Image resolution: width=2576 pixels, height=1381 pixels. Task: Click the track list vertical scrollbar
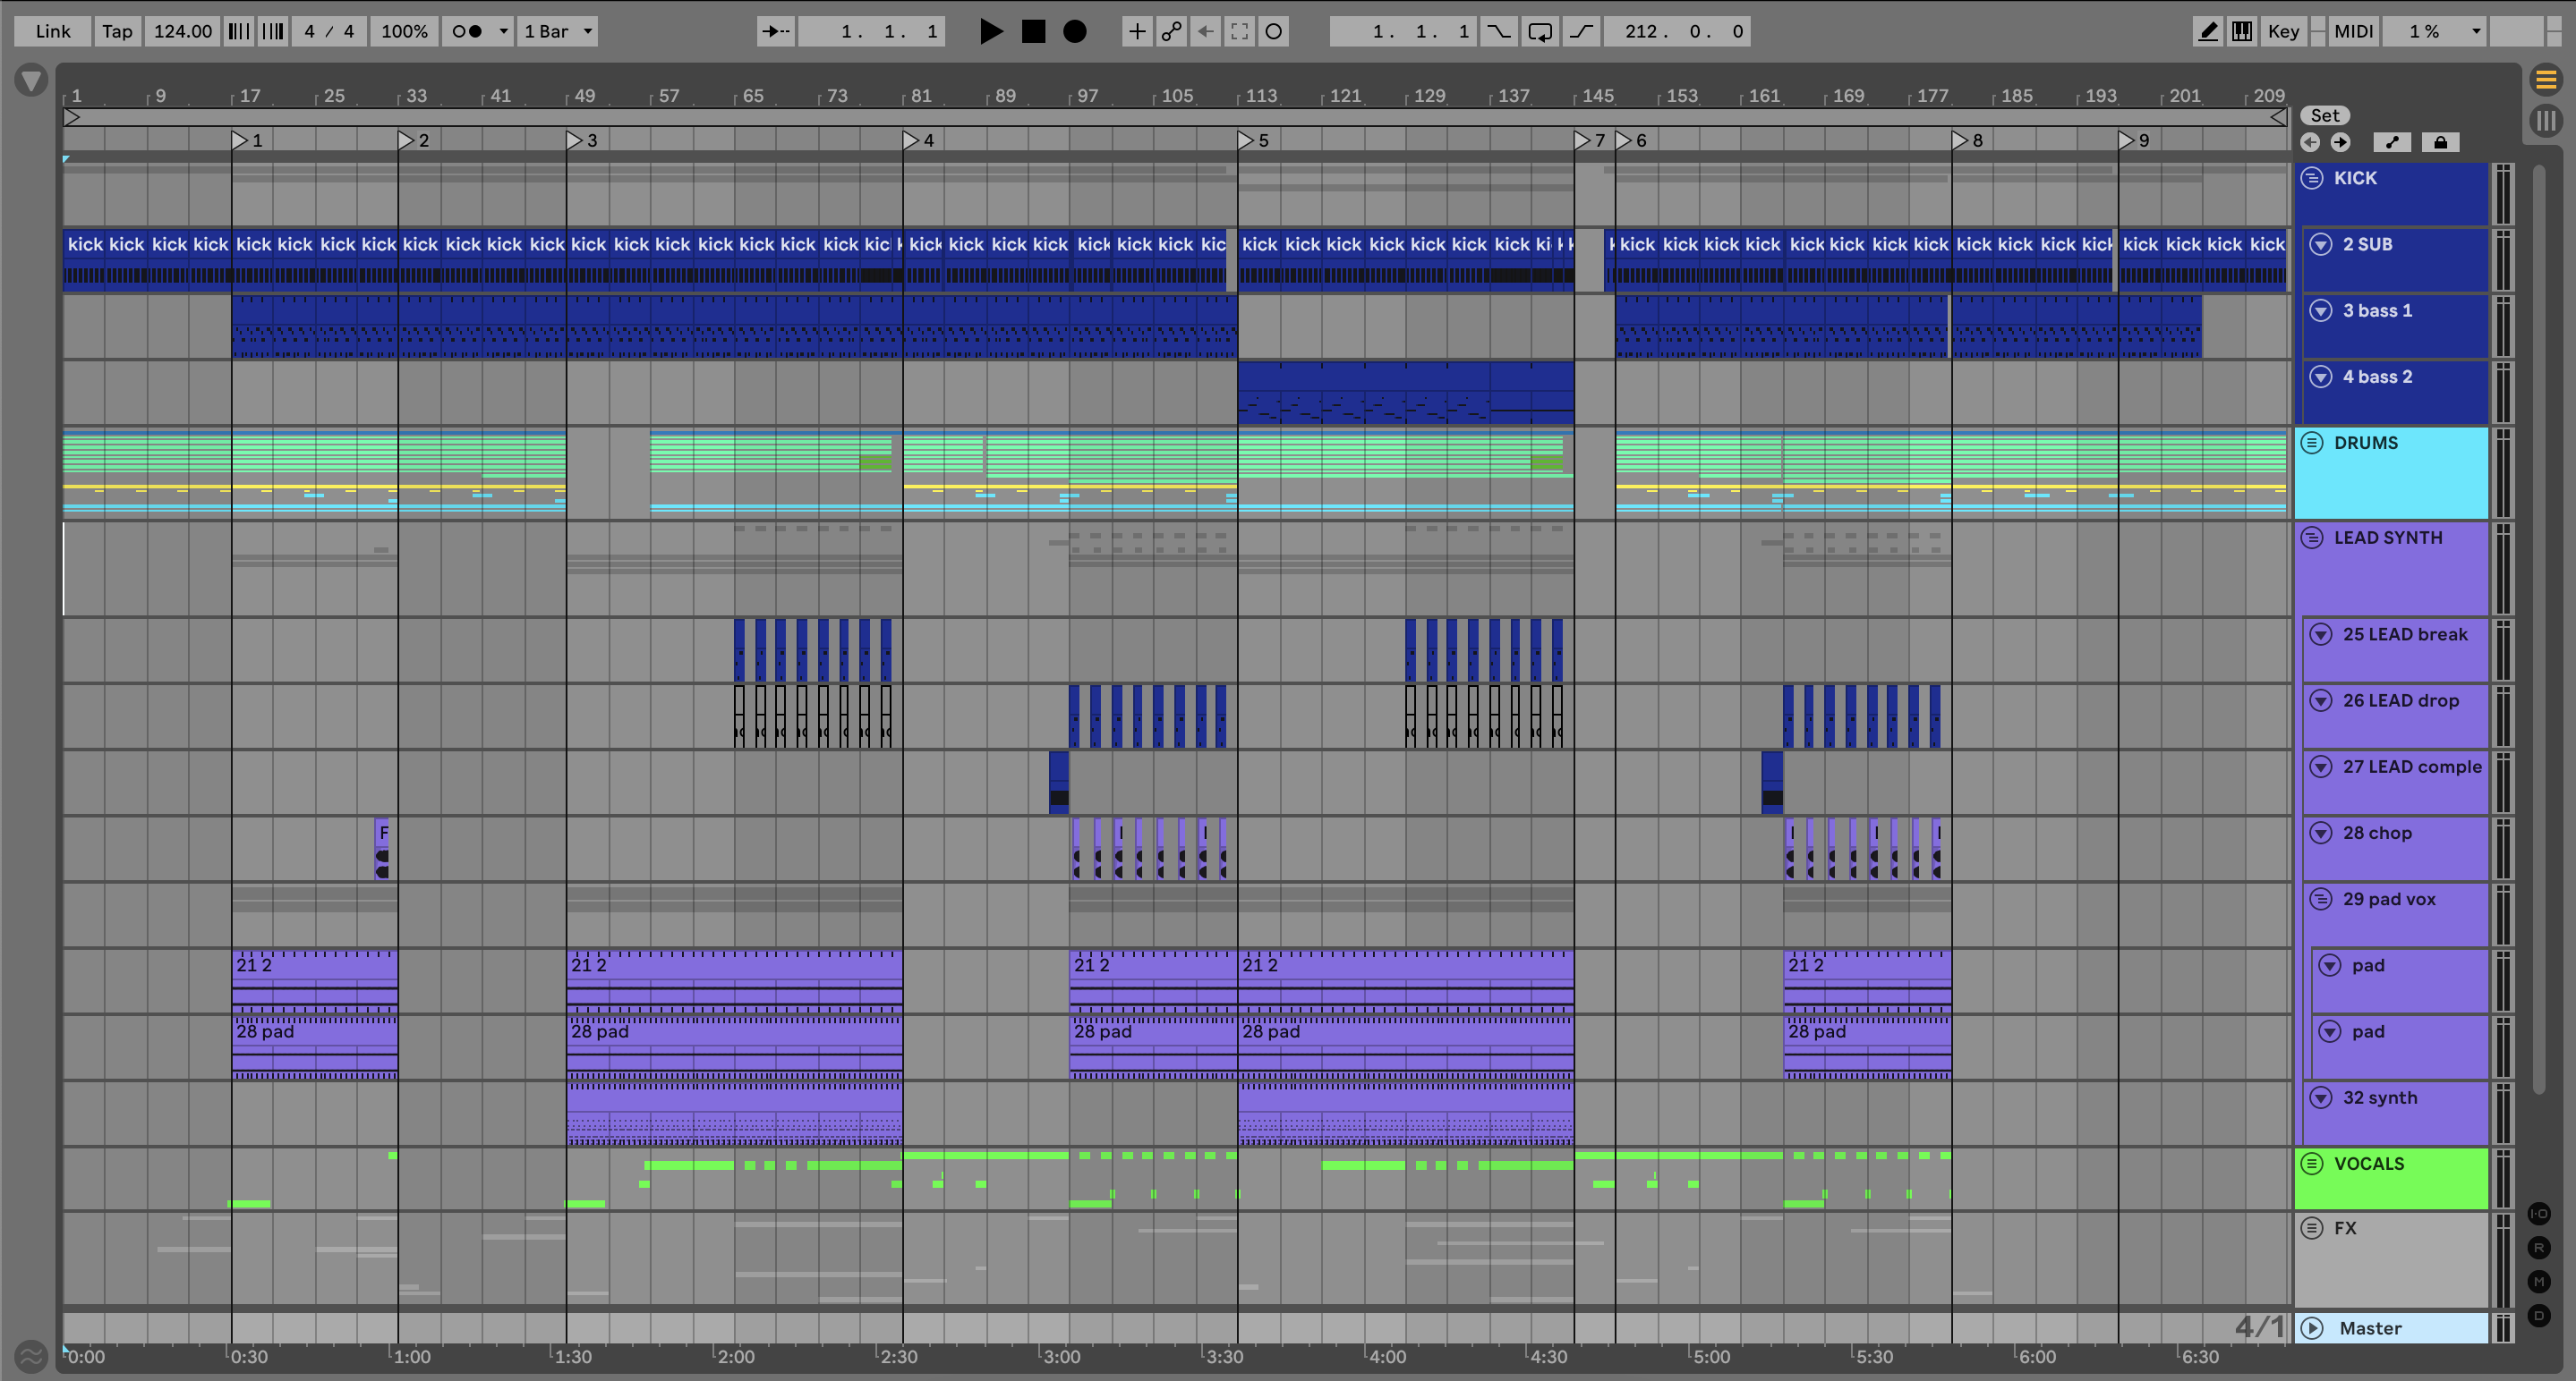[x=2539, y=630]
